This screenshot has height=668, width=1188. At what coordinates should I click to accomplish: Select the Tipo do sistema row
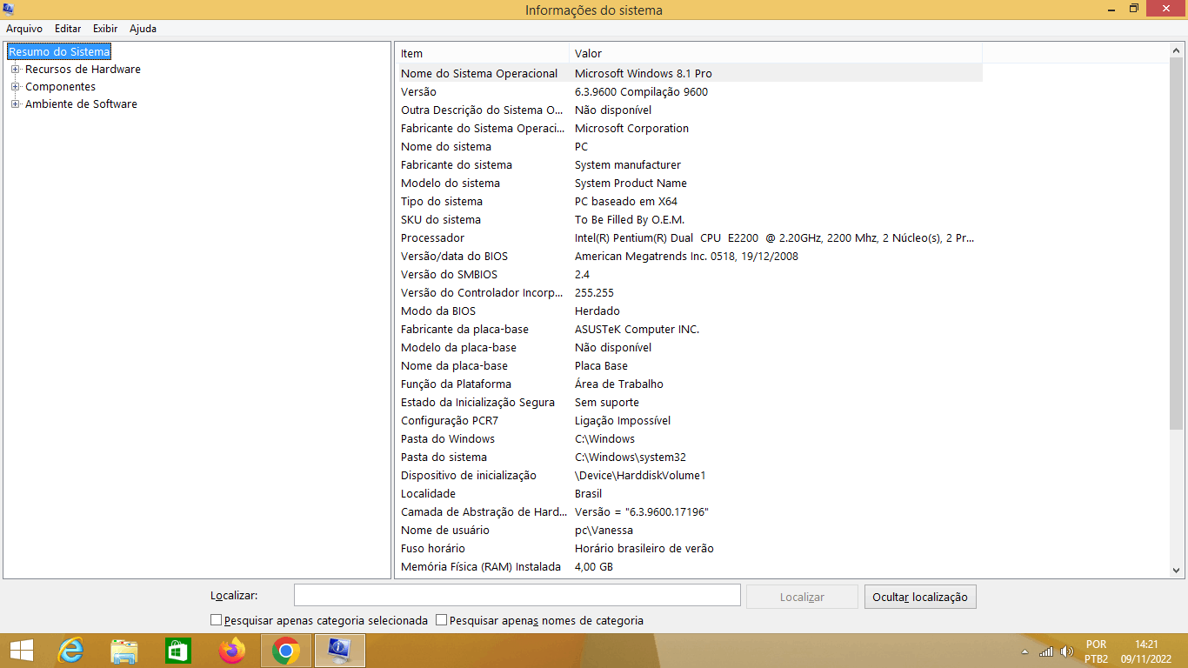[x=690, y=201]
